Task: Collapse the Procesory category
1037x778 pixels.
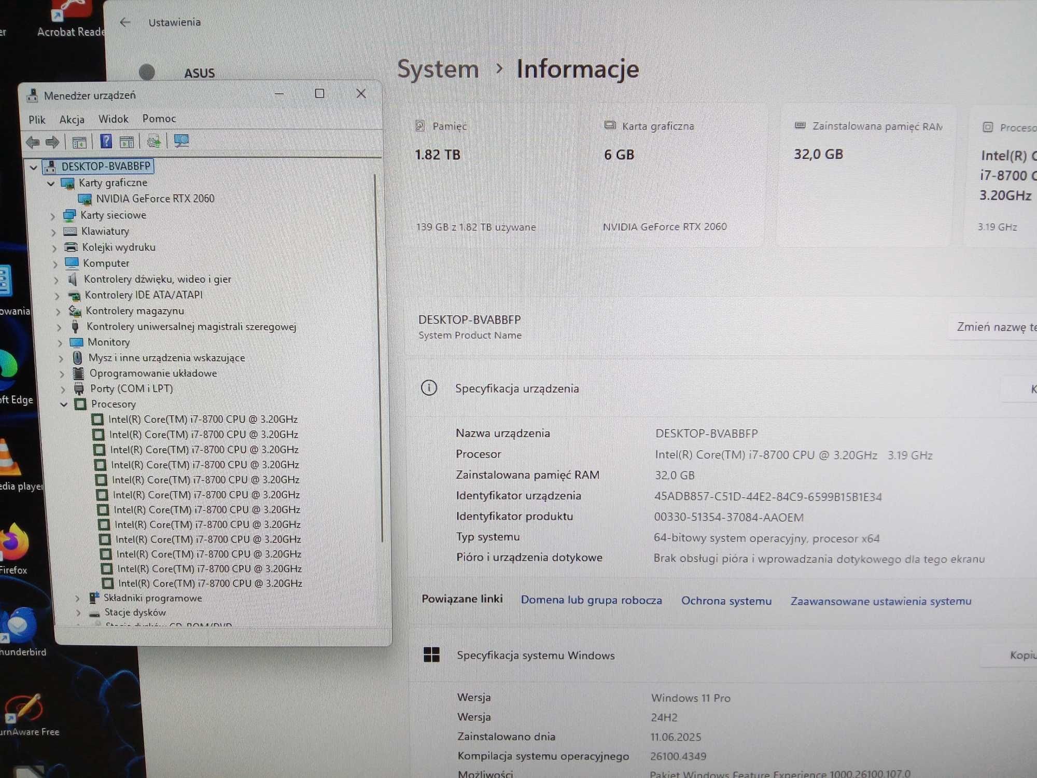Action: pyautogui.click(x=64, y=405)
